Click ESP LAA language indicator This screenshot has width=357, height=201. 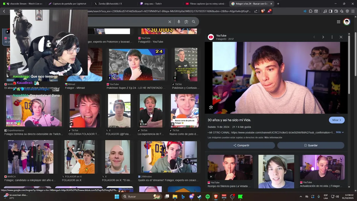coord(326,197)
